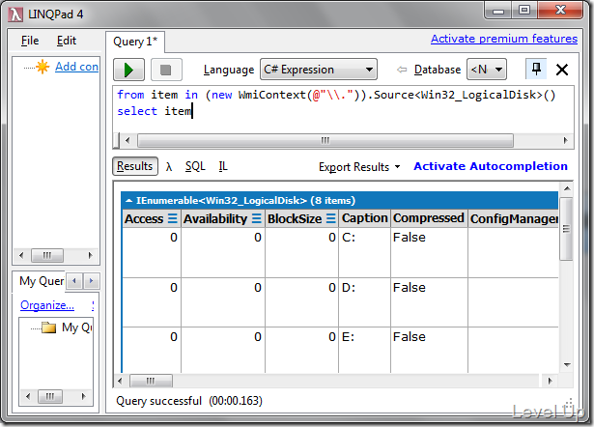The height and width of the screenshot is (427, 594).
Task: Click Activate Autocompletion link
Action: click(491, 166)
